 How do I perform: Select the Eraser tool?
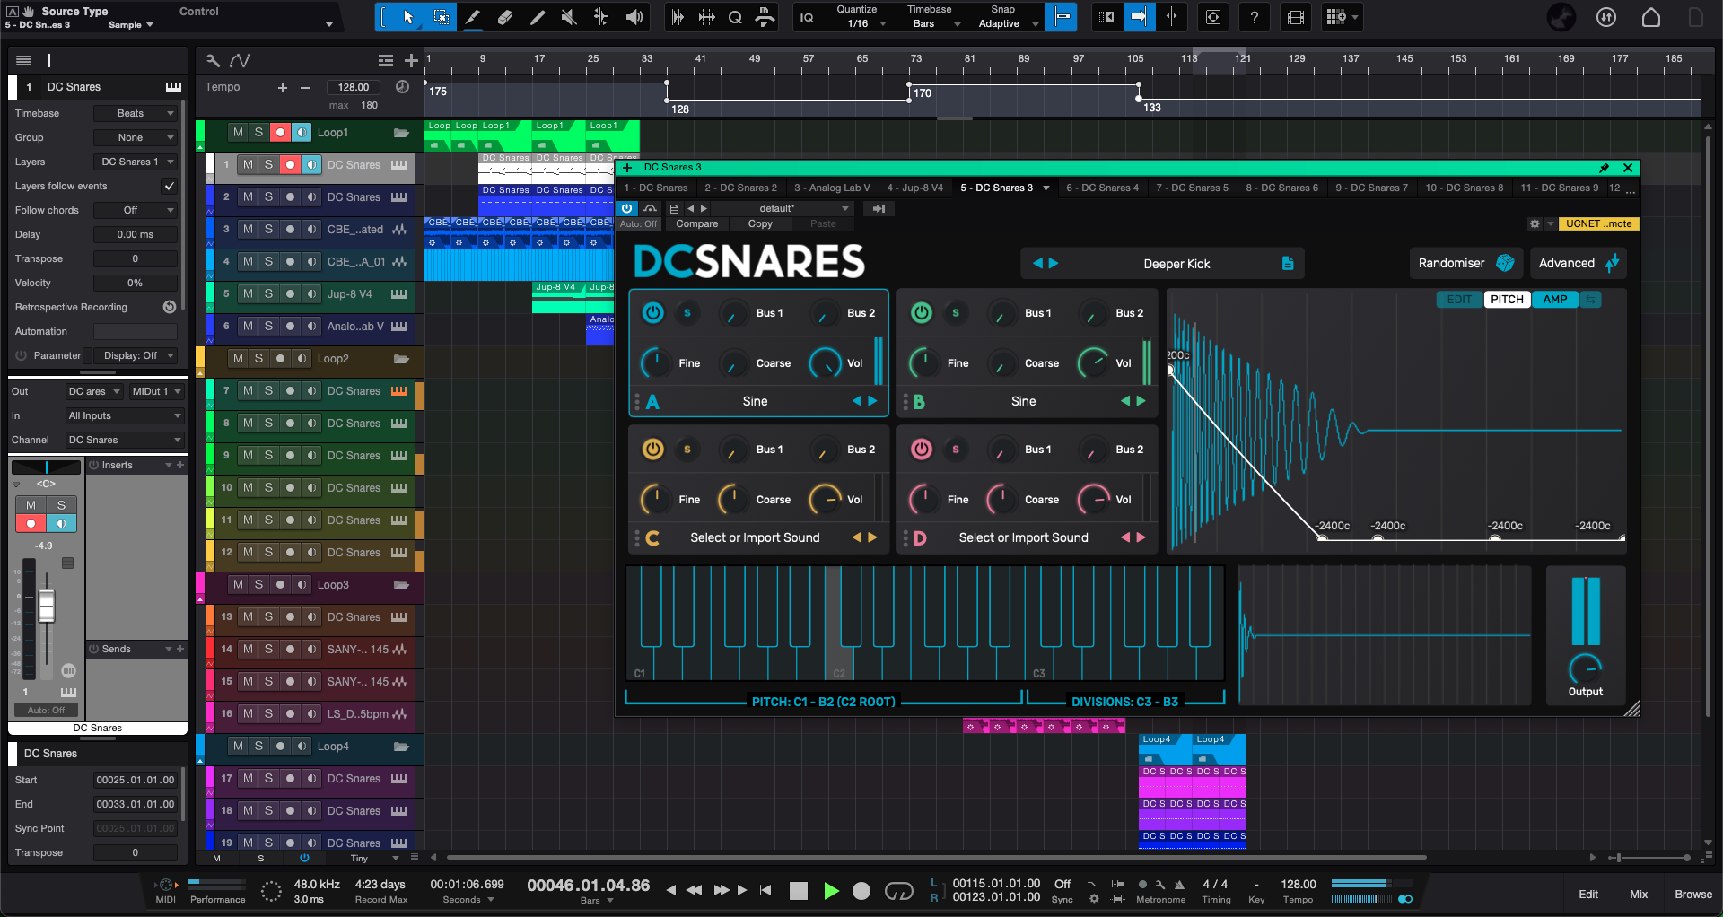pyautogui.click(x=505, y=17)
